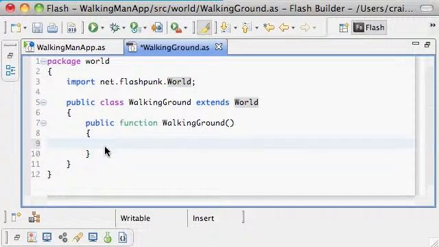The width and height of the screenshot is (439, 247).
Task: Minimize the editor area
Action: [416, 44]
